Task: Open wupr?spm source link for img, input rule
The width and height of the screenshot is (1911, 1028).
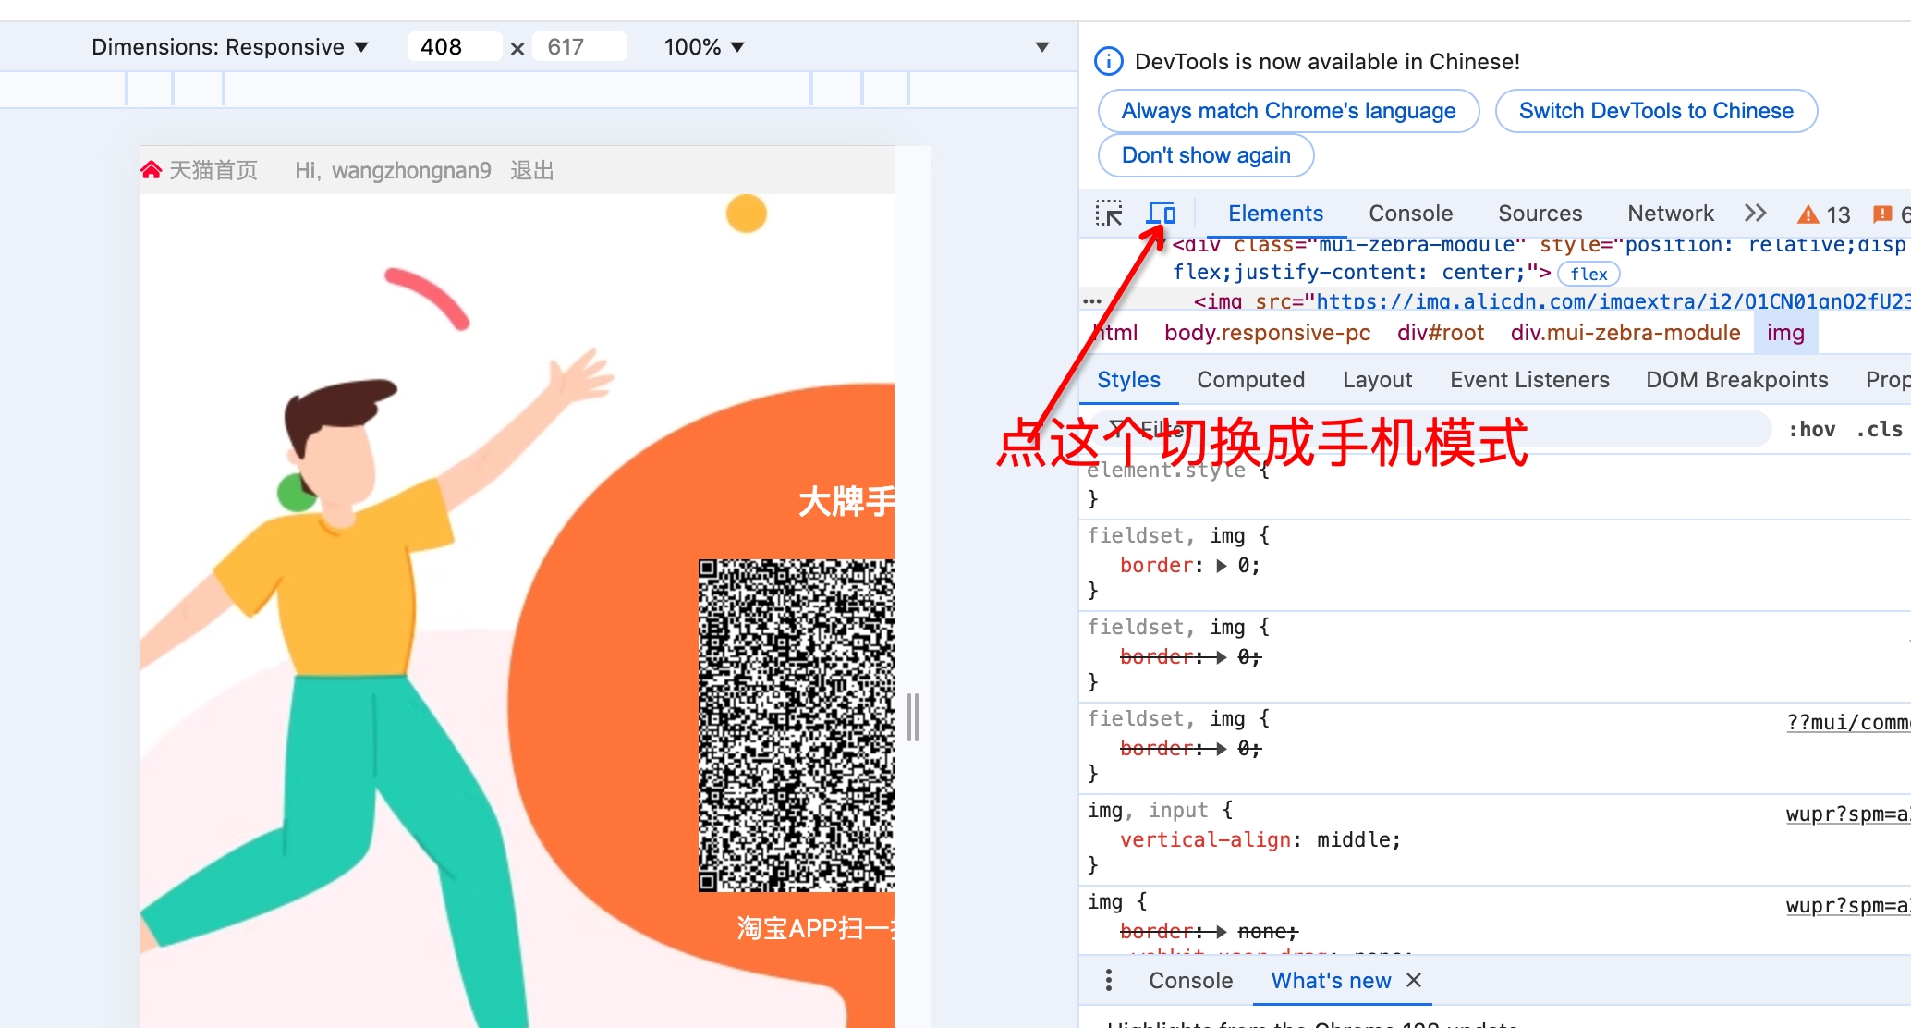Action: click(1848, 814)
